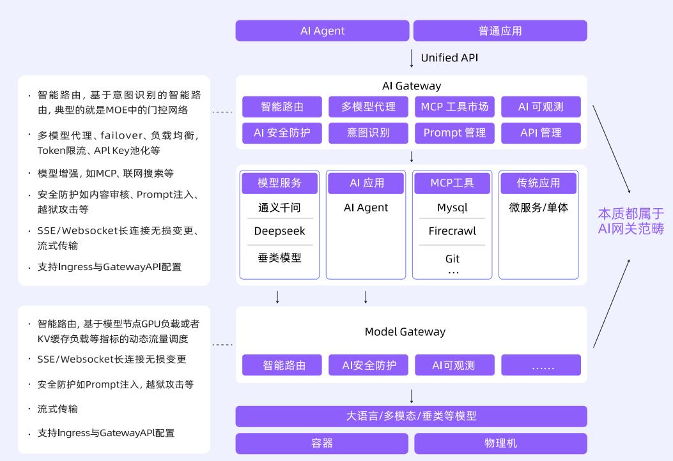Click the AI Agent box in the top row
This screenshot has height=461, width=673.
322,31
